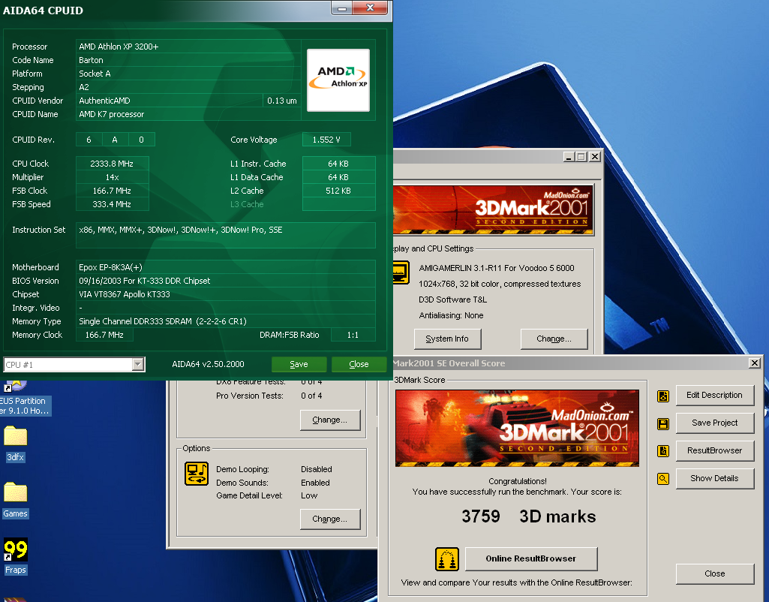Image resolution: width=769 pixels, height=602 pixels.
Task: Click the Code Name value Barton
Action: 188,60
